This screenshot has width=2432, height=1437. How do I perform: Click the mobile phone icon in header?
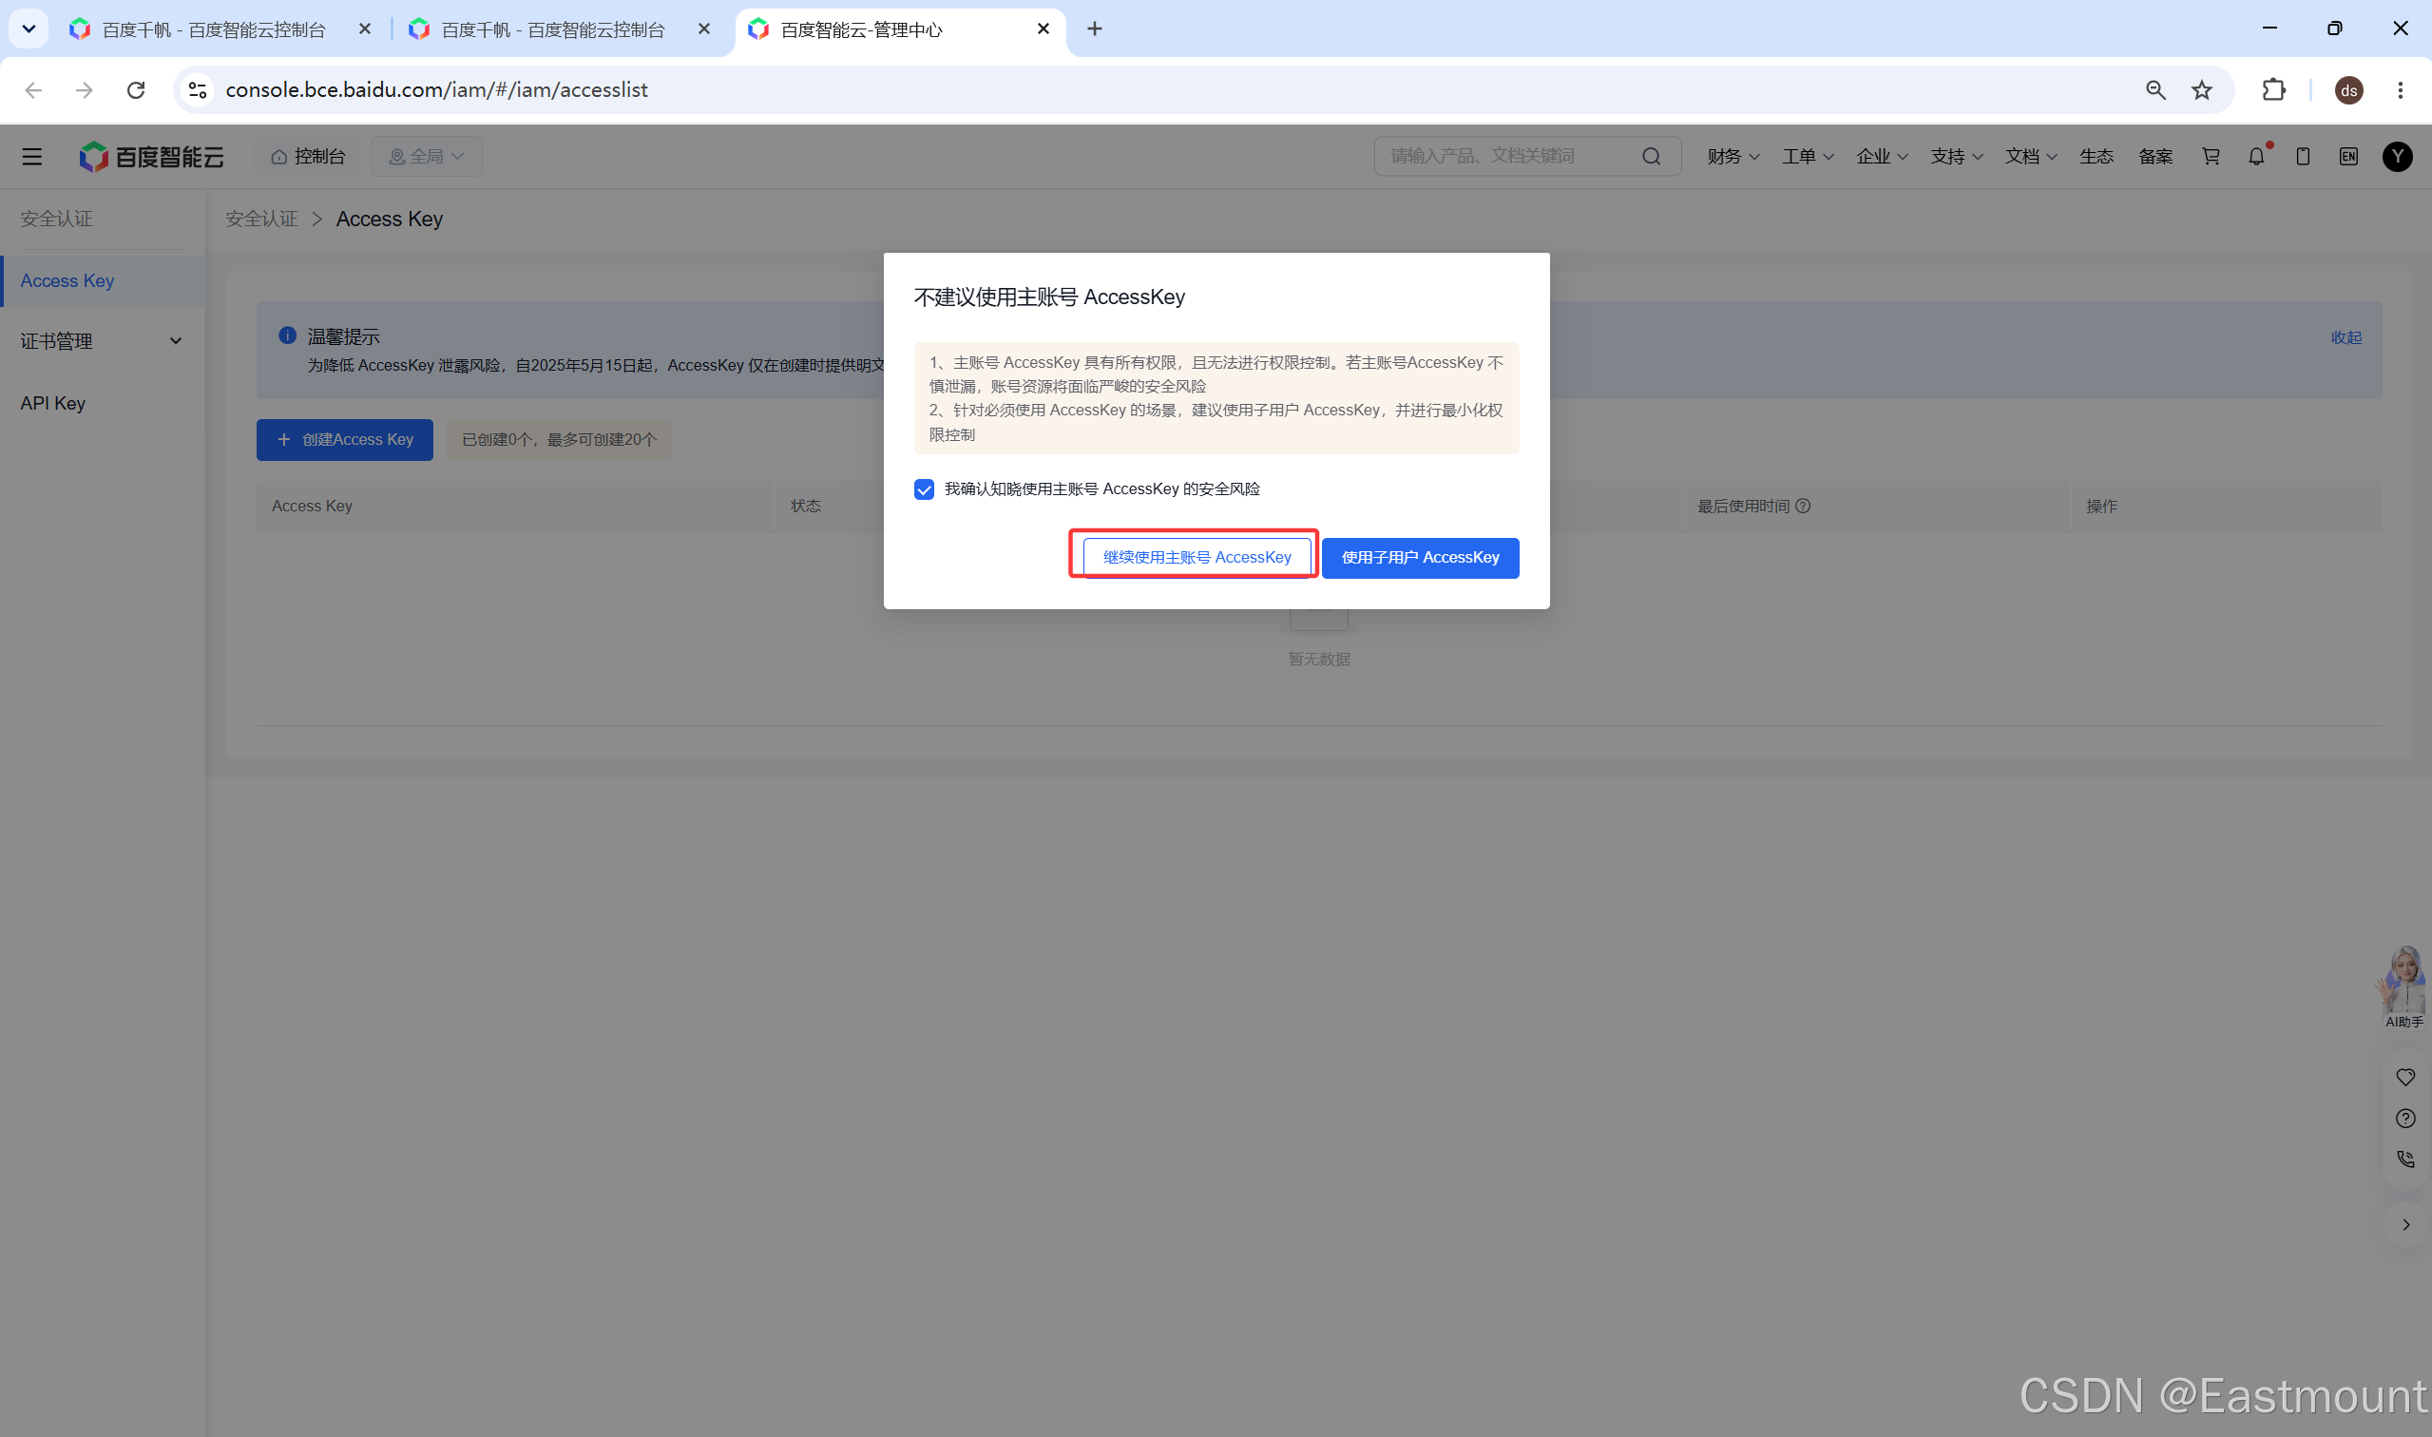[2302, 156]
